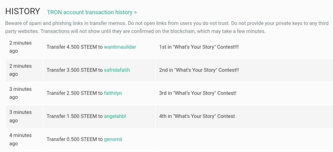Select the 3rd in "What's Your Story" memo
Image resolution: width=333 pixels, height=152 pixels.
tap(198, 93)
